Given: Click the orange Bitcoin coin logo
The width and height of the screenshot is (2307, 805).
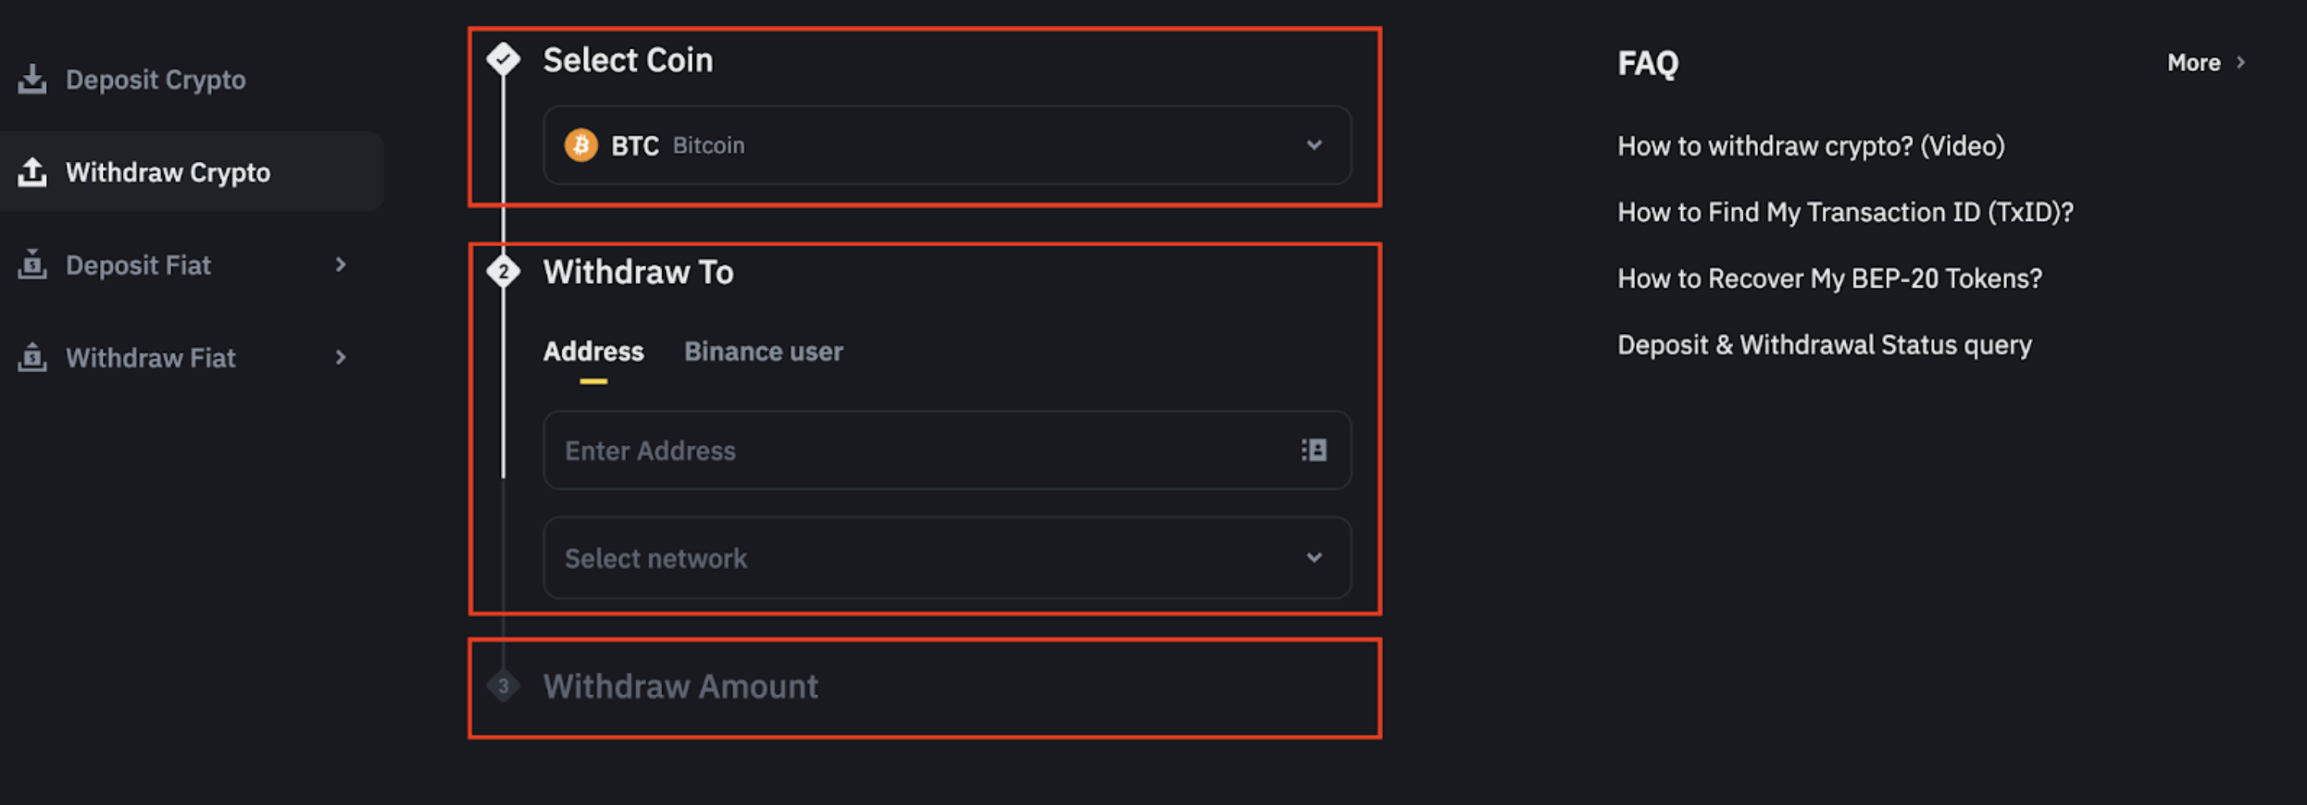Looking at the screenshot, I should click(581, 145).
